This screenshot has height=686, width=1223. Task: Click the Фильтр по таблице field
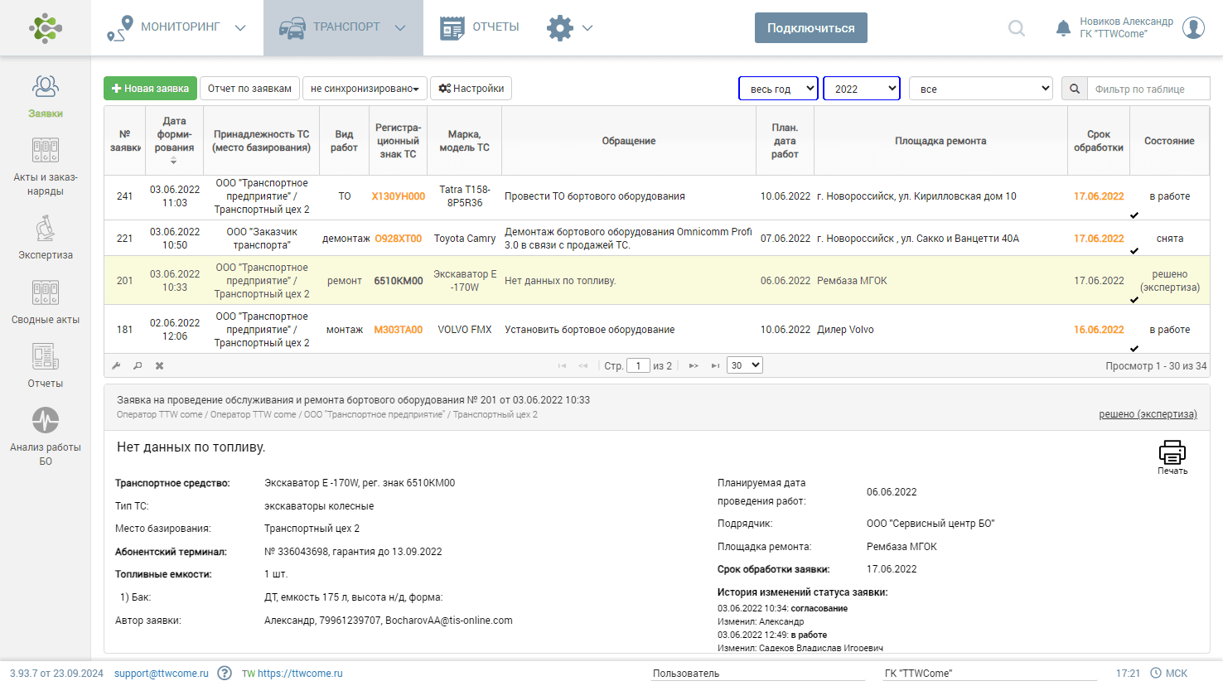1148,89
